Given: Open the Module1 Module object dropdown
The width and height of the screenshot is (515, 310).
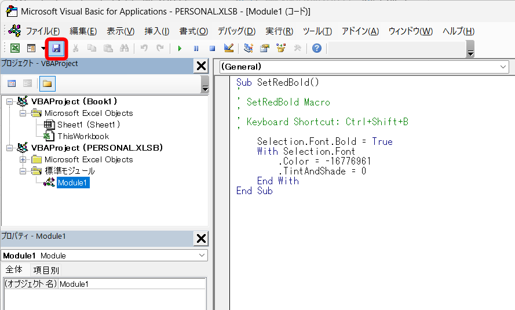Looking at the screenshot, I should 202,255.
